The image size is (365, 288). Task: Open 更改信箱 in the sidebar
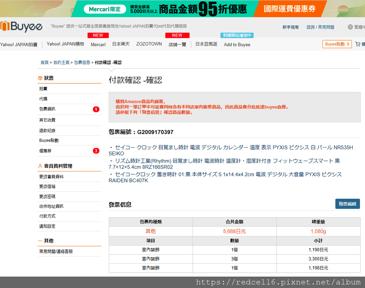click(69, 186)
